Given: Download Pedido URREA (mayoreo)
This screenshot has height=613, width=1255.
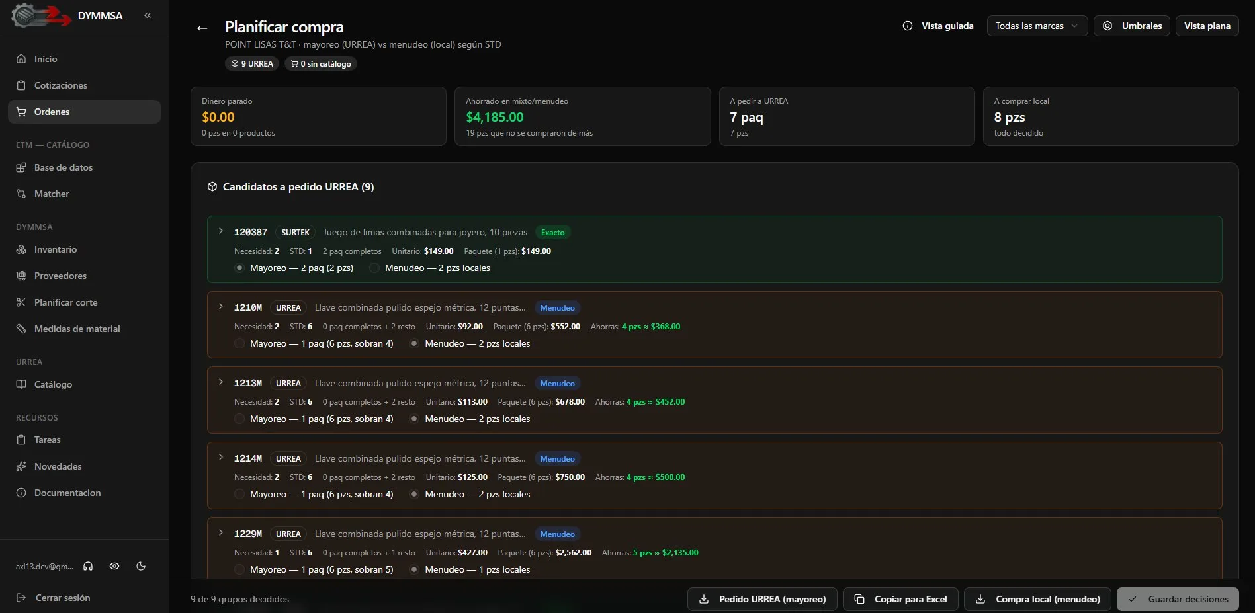Looking at the screenshot, I should [x=762, y=599].
